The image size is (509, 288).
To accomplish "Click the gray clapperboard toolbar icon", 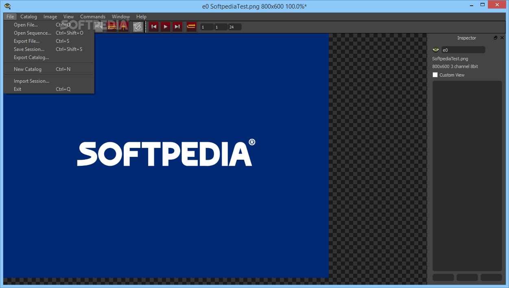I will [x=138, y=27].
